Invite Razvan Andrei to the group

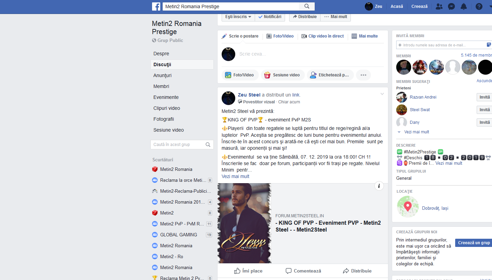point(484,97)
